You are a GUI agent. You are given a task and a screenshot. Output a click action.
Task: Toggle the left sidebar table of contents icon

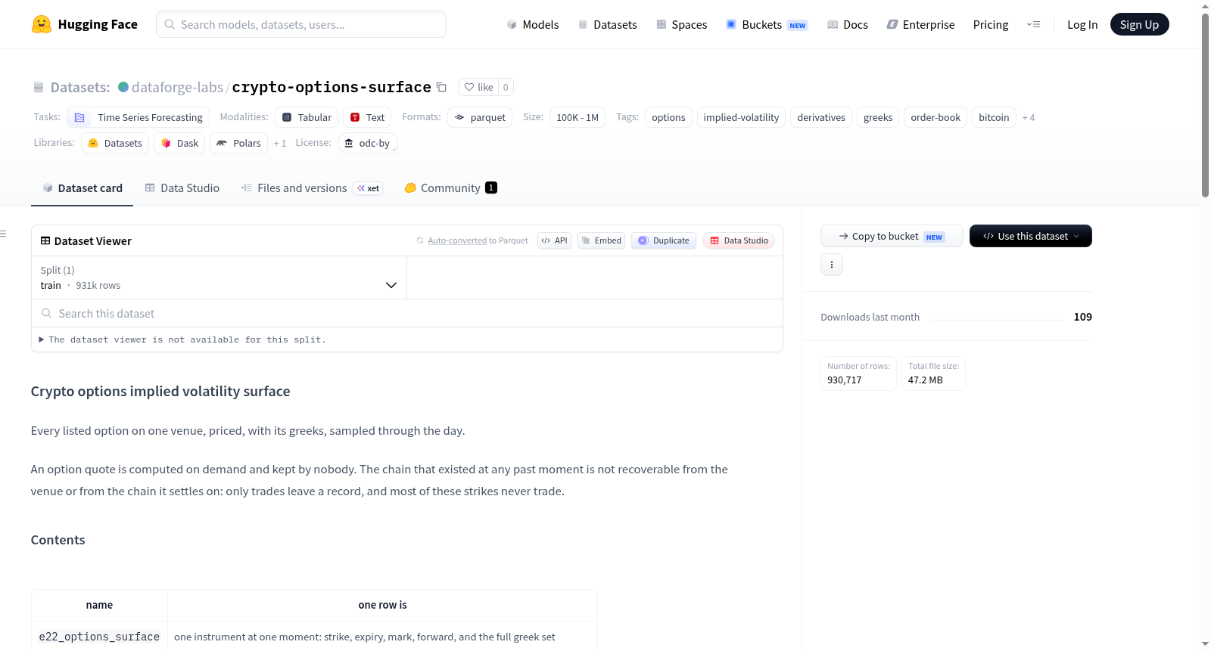[x=4, y=234]
